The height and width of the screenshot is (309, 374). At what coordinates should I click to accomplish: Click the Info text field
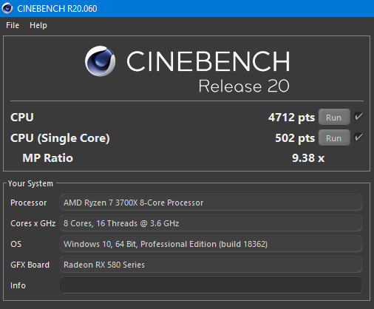point(211,285)
